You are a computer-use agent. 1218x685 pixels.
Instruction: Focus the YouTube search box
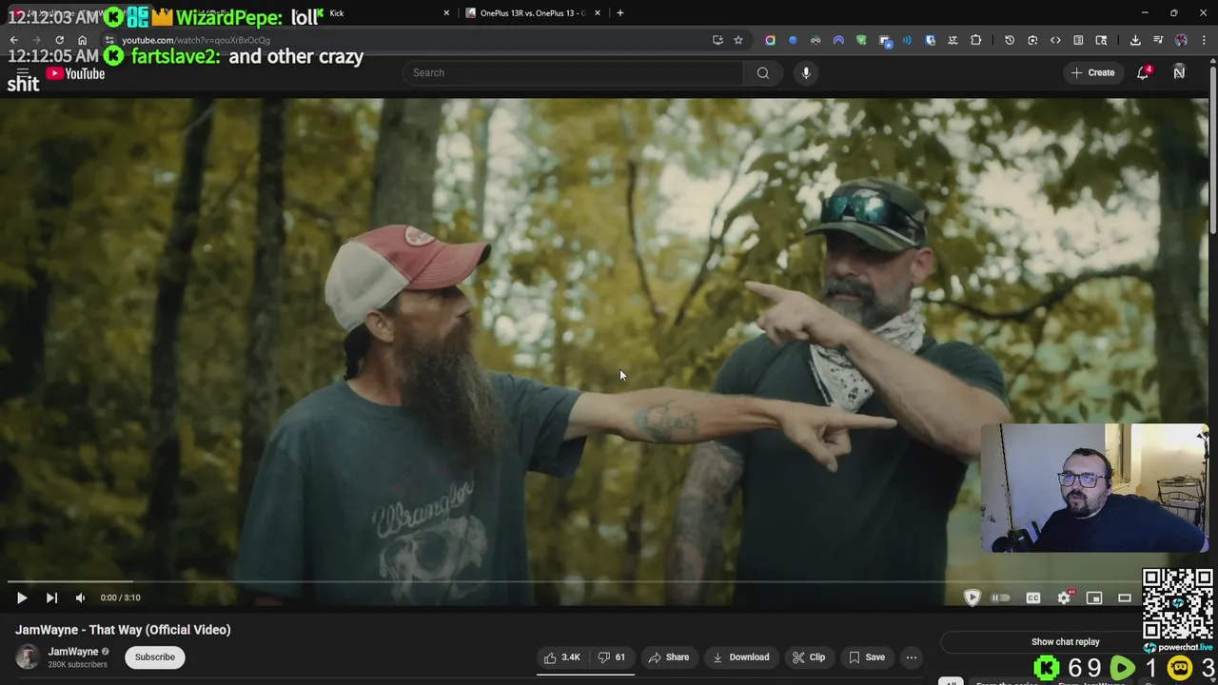(573, 73)
